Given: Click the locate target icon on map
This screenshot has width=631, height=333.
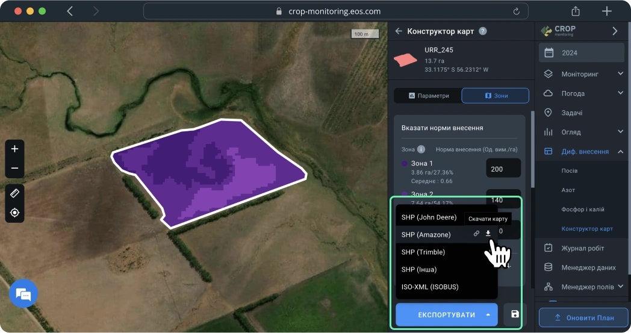Looking at the screenshot, I should pyautogui.click(x=15, y=213).
